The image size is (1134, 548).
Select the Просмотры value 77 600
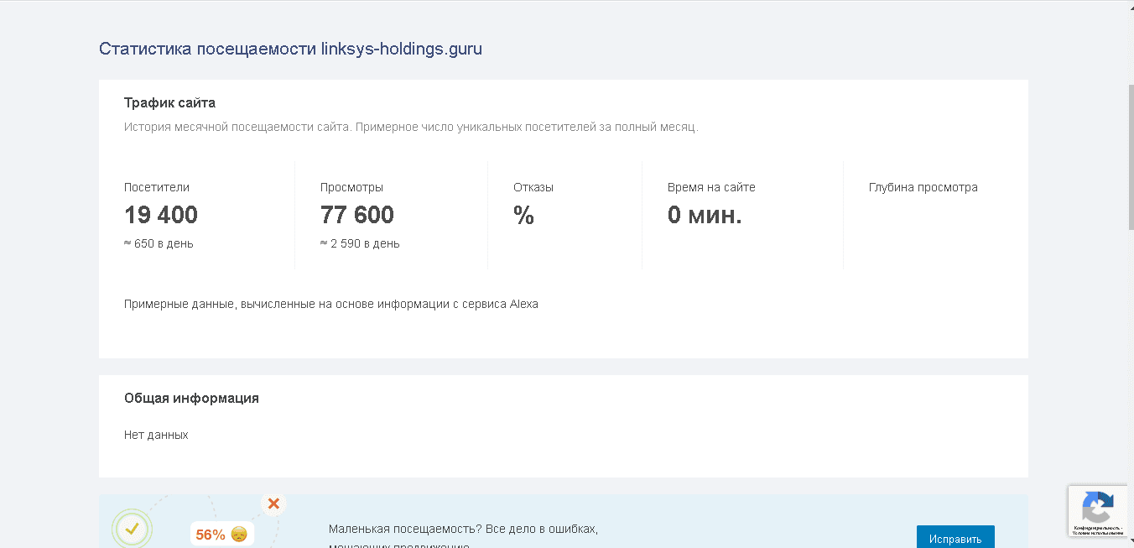[x=356, y=215]
